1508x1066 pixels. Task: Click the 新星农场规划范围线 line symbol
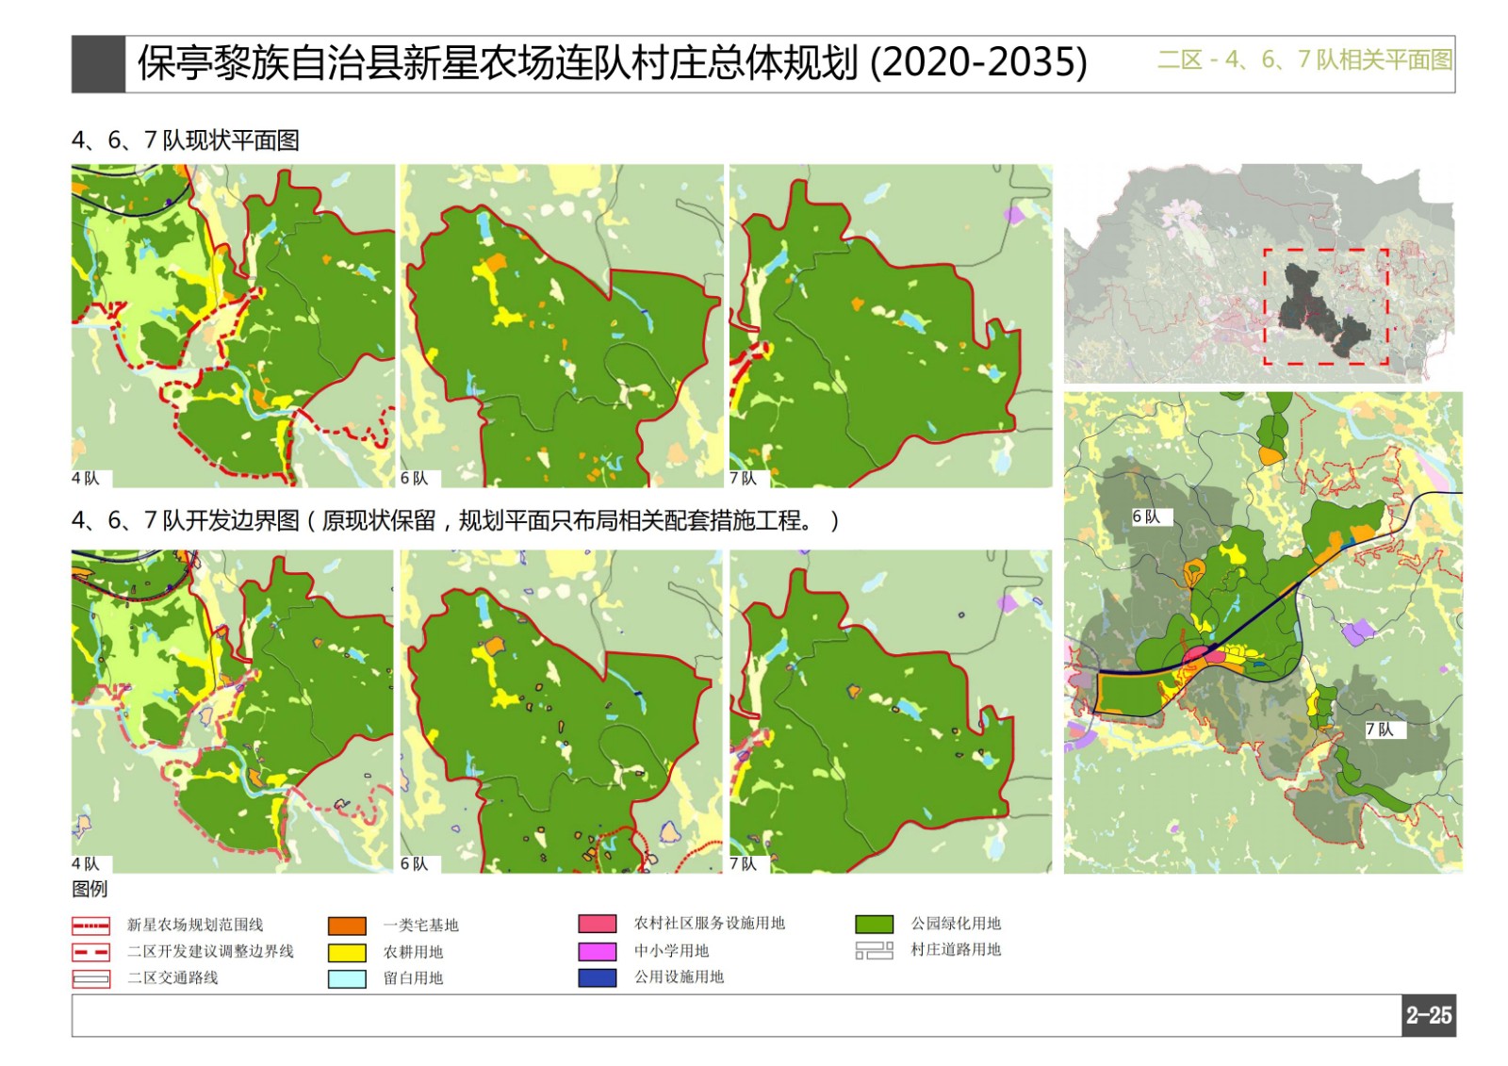tap(91, 926)
